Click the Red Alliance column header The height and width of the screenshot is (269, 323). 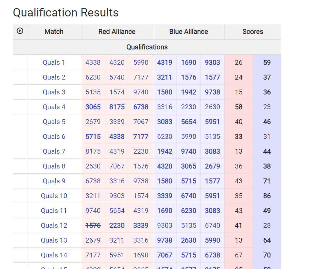(117, 32)
